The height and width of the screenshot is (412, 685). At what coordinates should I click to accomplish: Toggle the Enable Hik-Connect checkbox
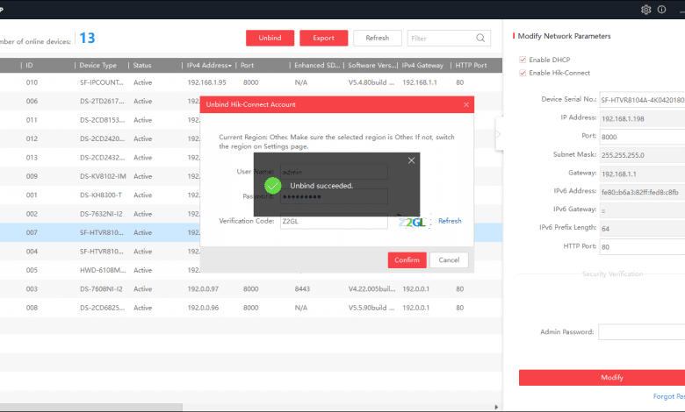click(x=523, y=73)
